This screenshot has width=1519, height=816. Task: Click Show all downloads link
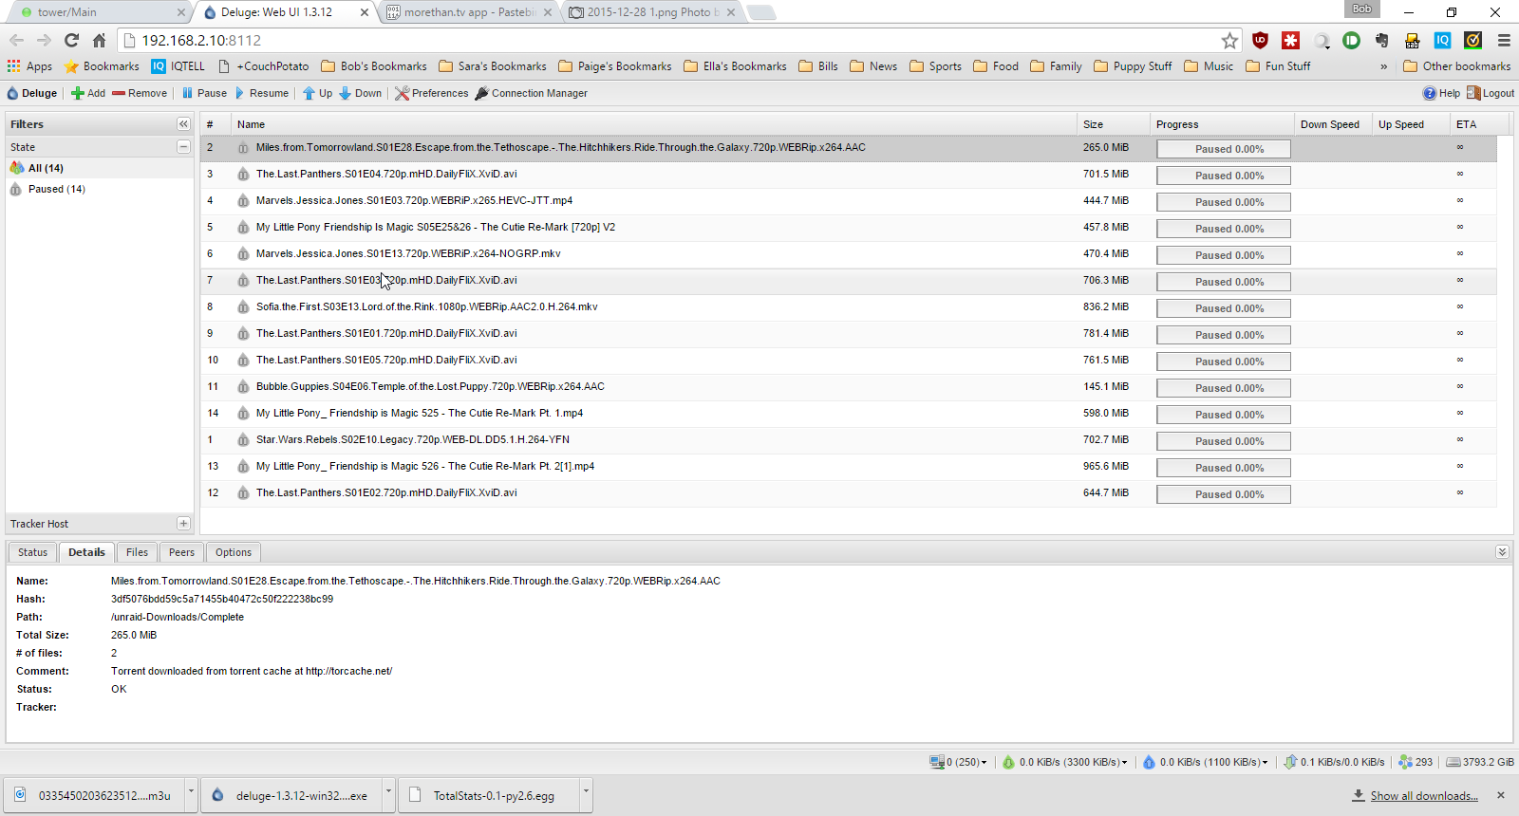(x=1423, y=796)
